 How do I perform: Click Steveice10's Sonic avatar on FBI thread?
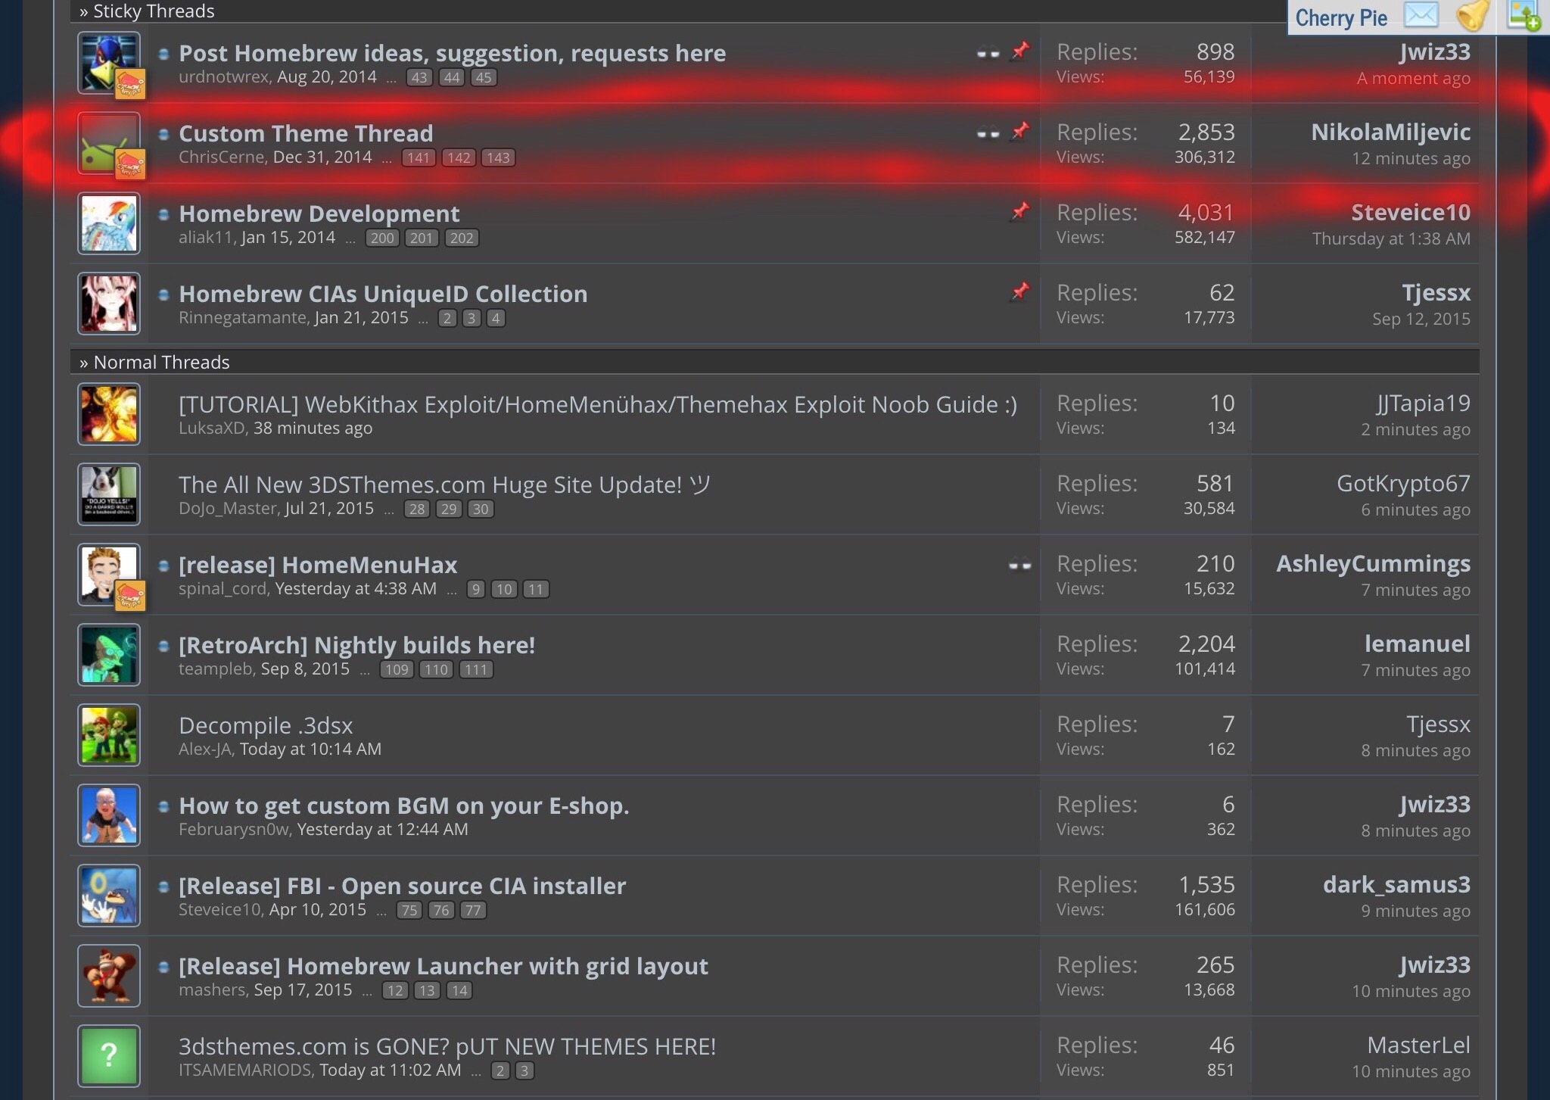109,896
